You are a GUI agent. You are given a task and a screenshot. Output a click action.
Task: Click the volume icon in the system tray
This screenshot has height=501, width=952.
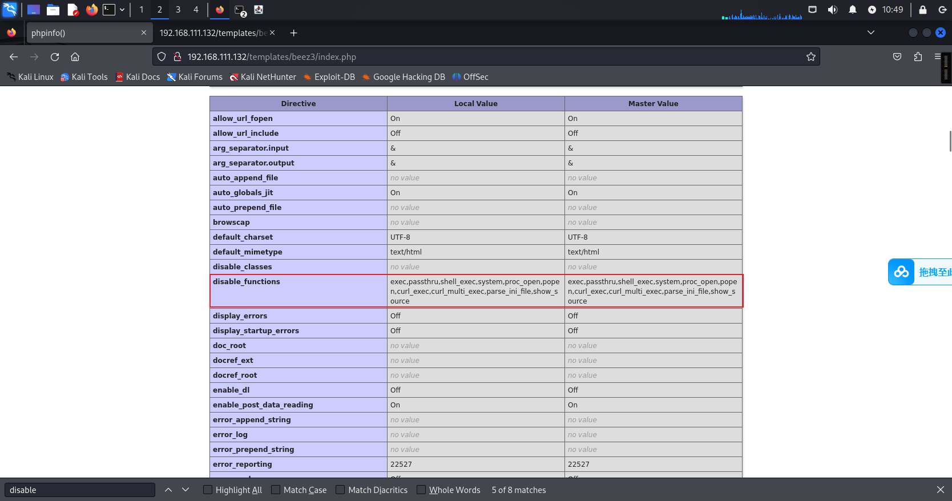pyautogui.click(x=833, y=10)
